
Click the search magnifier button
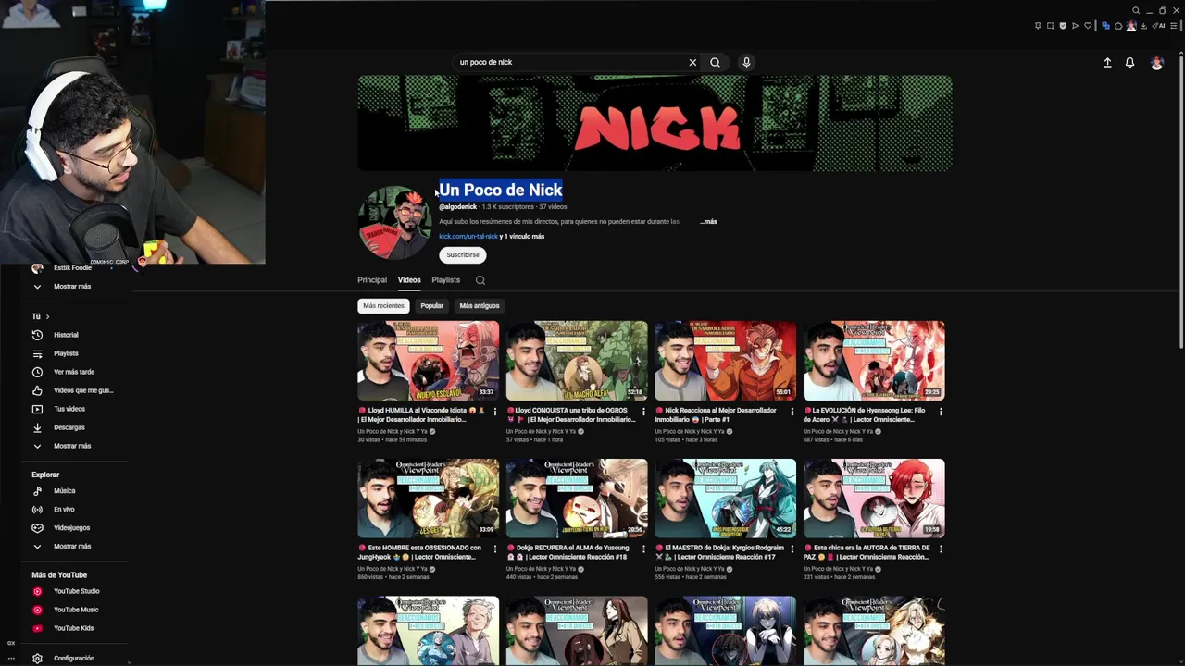point(715,62)
